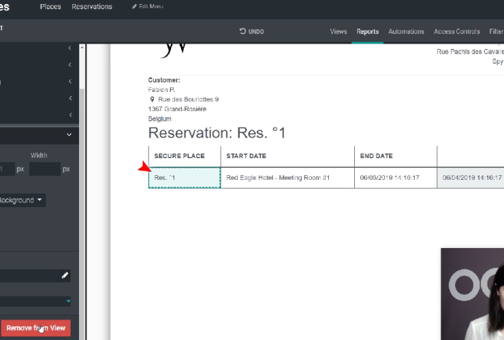
Task: Expand the first collapsed sidebar section chevron
Action: point(70,48)
